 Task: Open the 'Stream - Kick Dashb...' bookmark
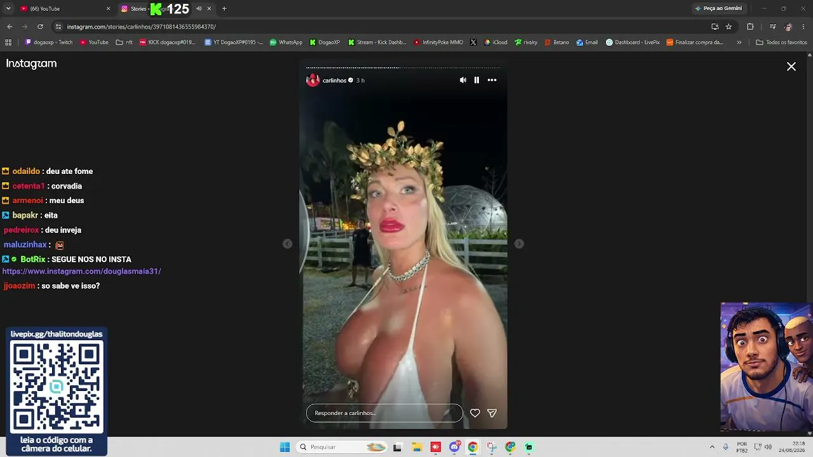point(377,43)
